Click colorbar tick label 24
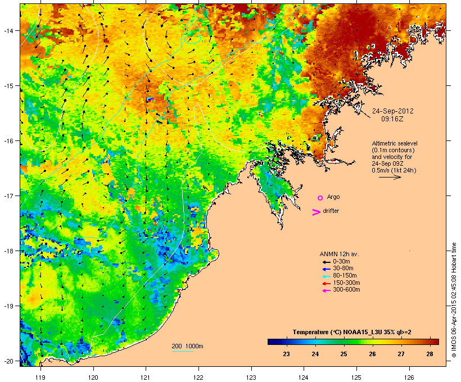The height and width of the screenshot is (382, 461). (315, 354)
